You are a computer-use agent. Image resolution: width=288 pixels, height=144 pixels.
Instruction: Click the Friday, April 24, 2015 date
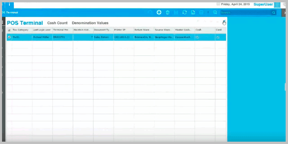point(235,4)
